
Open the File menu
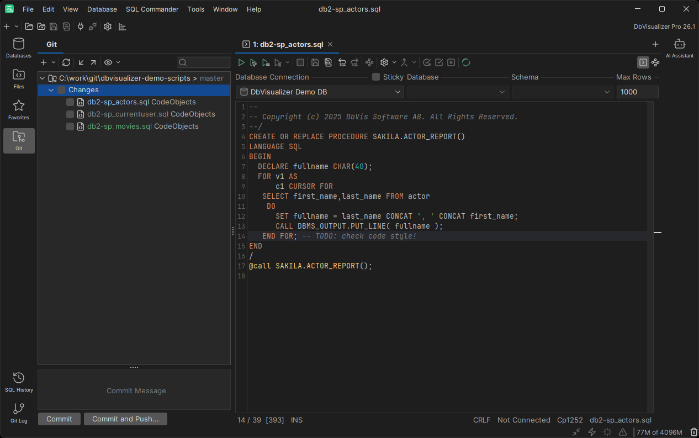(x=28, y=9)
